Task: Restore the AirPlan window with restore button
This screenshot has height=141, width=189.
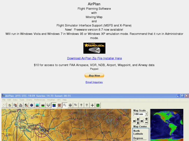Action: (182, 96)
